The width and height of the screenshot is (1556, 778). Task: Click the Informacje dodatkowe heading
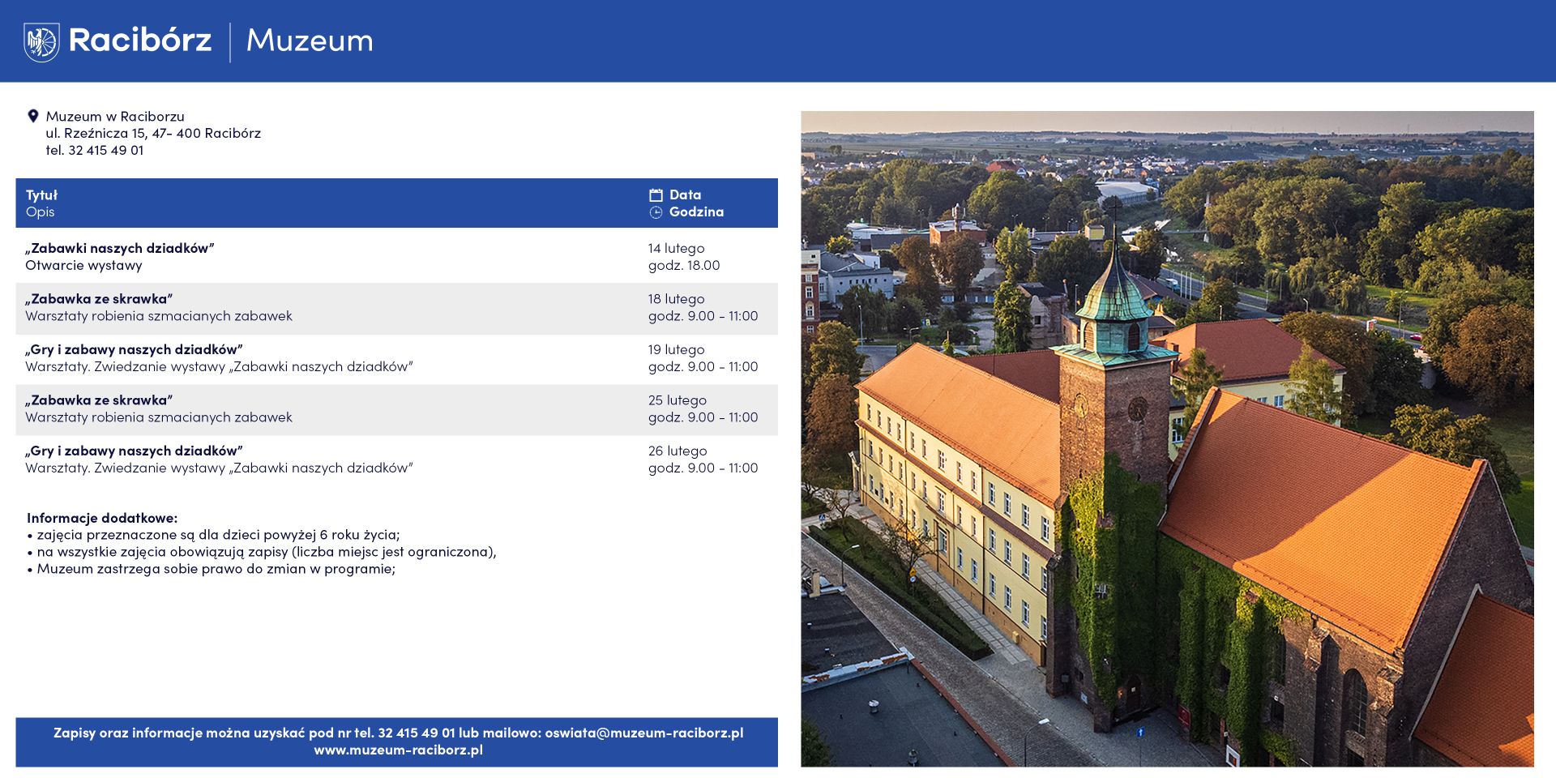tap(102, 518)
